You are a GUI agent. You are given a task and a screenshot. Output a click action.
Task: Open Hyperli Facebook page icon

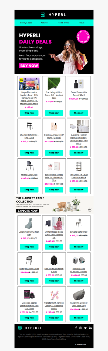click(76, 328)
